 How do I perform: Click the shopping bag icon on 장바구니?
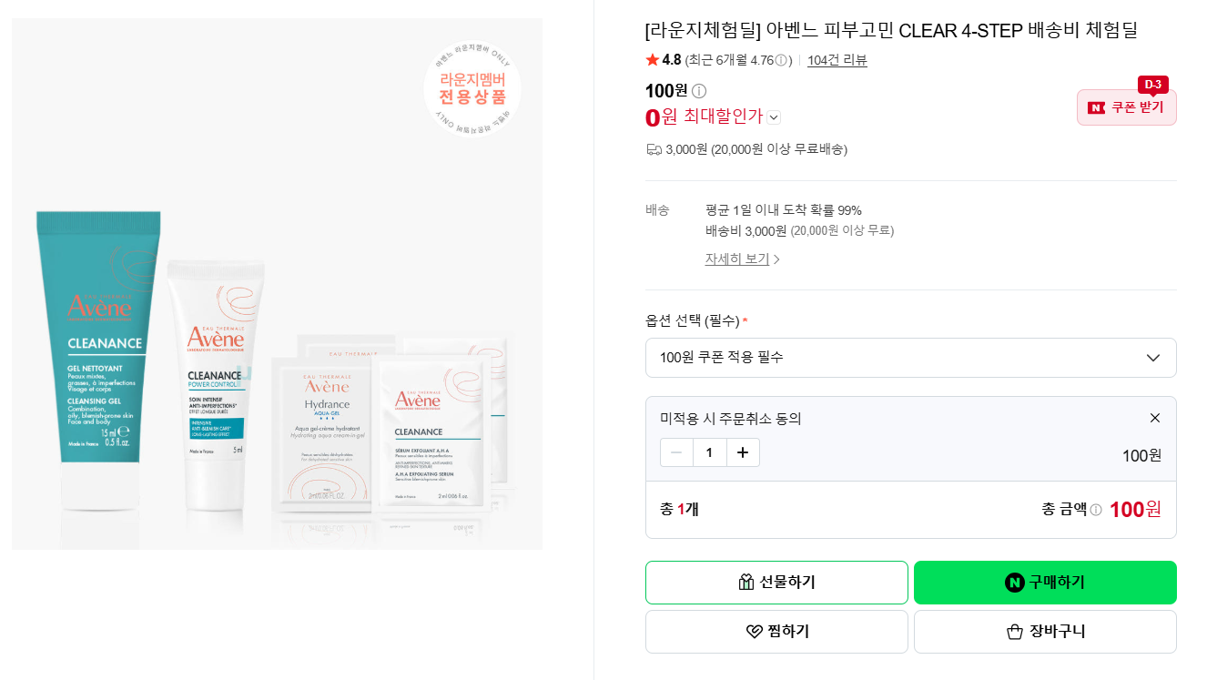(1015, 632)
